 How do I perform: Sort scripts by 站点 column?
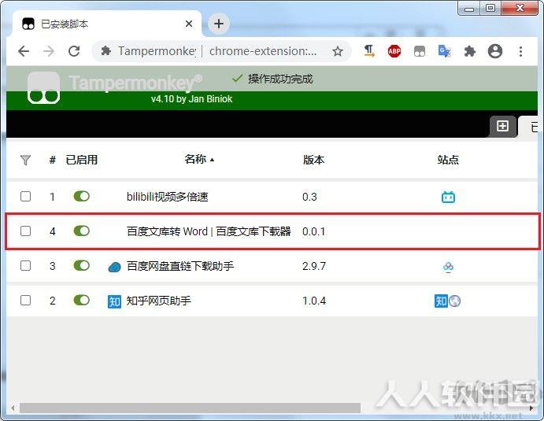448,160
